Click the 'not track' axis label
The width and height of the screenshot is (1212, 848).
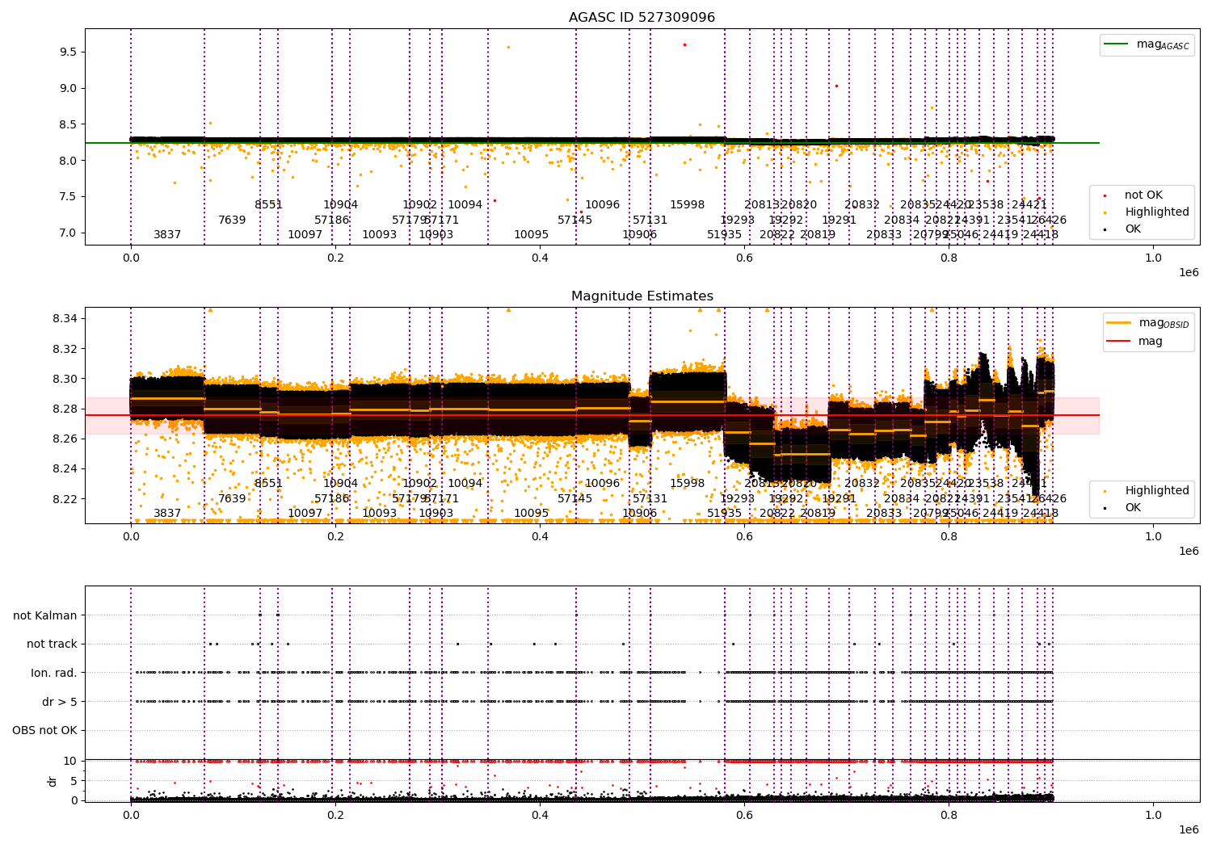click(x=52, y=644)
